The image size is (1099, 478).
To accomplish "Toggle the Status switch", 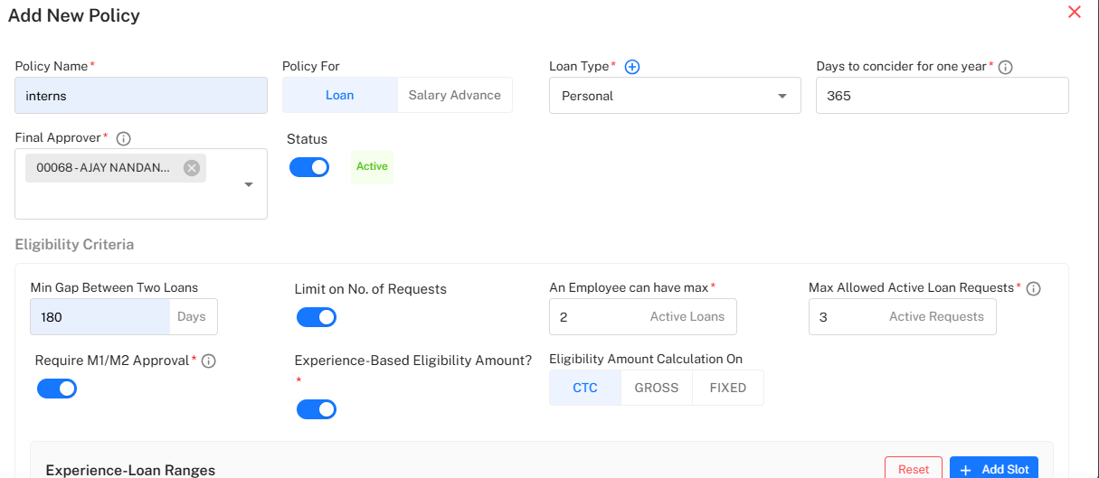I will pyautogui.click(x=309, y=167).
